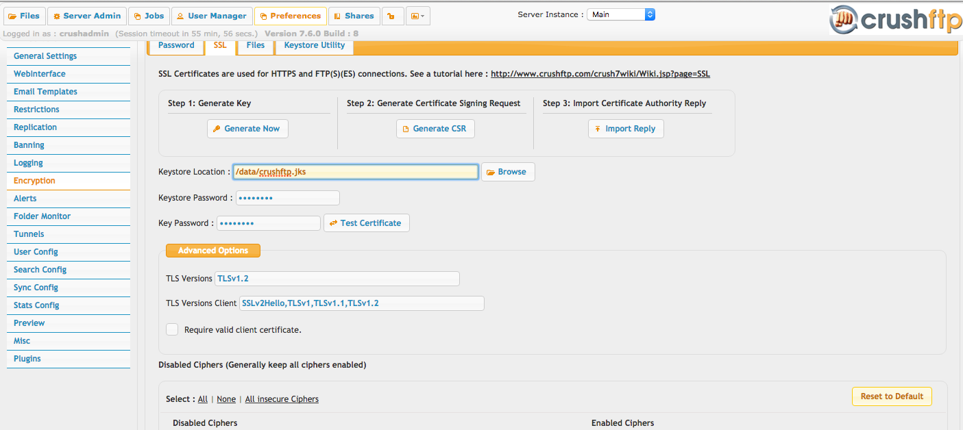Click 'Step 2: Generate Certificate Signing Request' heading
This screenshot has height=430, width=963.
point(434,103)
